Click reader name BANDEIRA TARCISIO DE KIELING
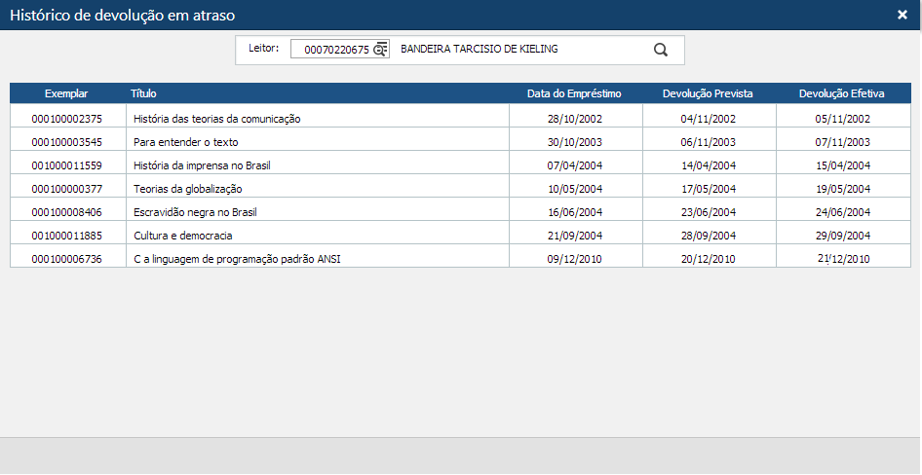This screenshot has height=475, width=922. (x=480, y=50)
